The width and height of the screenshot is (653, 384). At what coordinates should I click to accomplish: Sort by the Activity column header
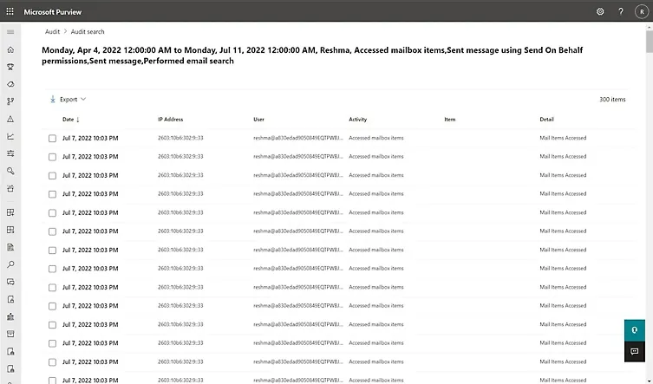click(358, 119)
